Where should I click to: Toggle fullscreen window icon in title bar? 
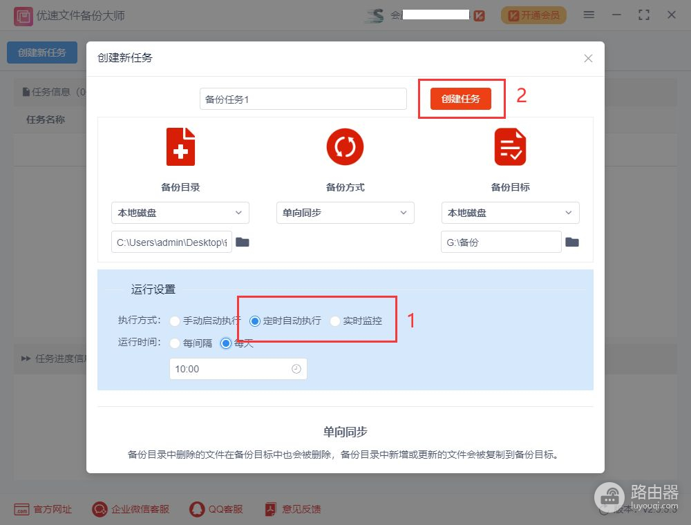coord(644,15)
